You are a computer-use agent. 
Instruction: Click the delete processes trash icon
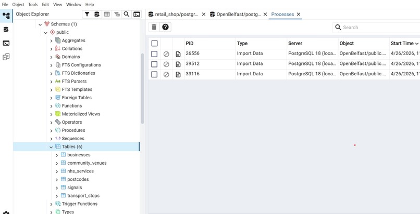[154, 27]
